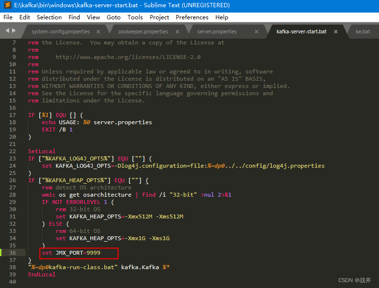Click the 9999 value on line 36
Screen dimensions: 379x288
pos(93,253)
